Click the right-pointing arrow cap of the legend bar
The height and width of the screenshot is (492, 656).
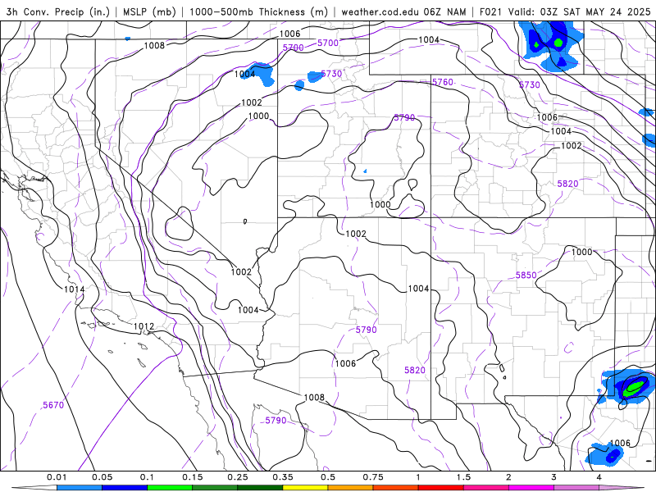point(622,488)
